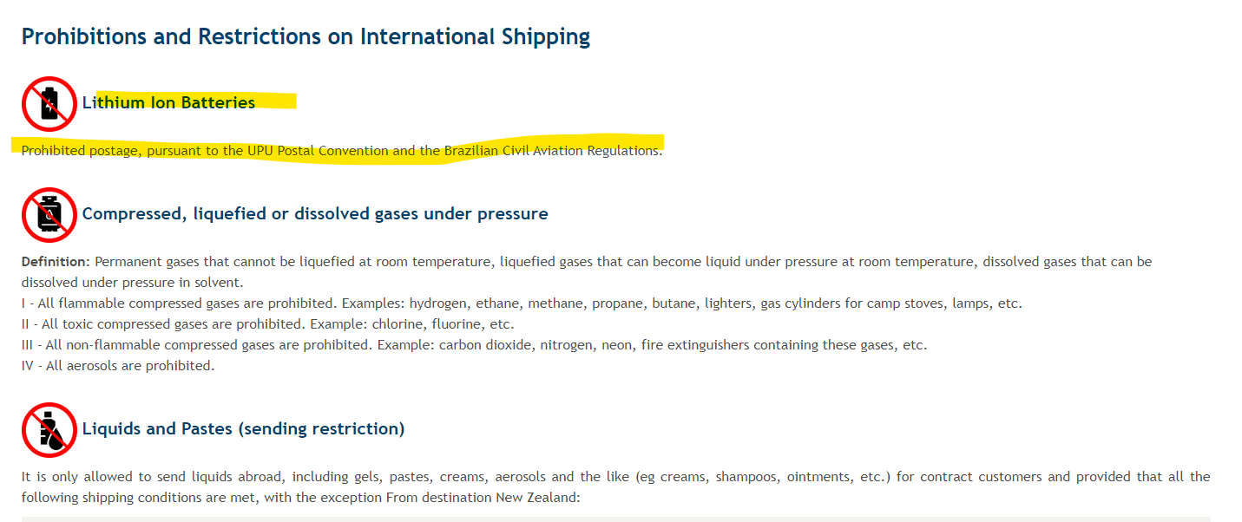Click the main Prohibitions and Restrictions page title
Screen dimensions: 1242x522
pyautogui.click(x=306, y=37)
